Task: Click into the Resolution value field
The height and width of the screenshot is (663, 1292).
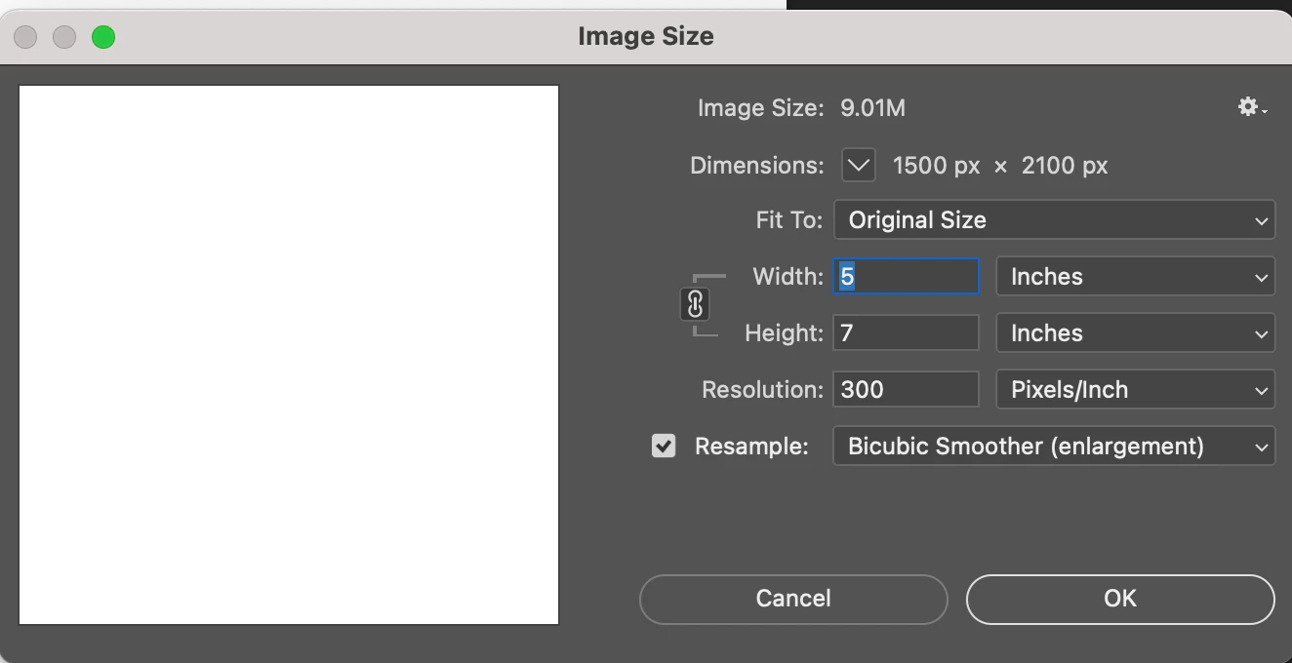Action: pos(906,390)
